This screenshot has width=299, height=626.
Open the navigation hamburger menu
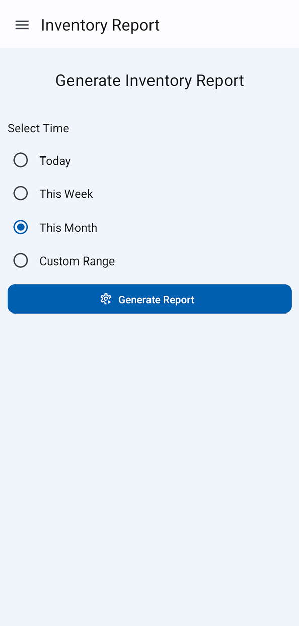tap(22, 25)
